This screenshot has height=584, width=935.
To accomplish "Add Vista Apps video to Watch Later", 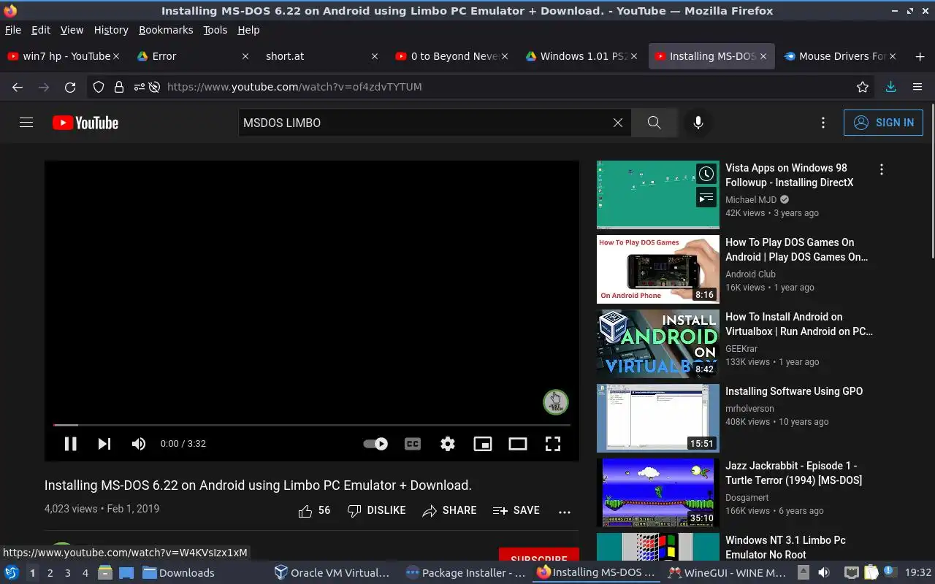I will [x=706, y=174].
